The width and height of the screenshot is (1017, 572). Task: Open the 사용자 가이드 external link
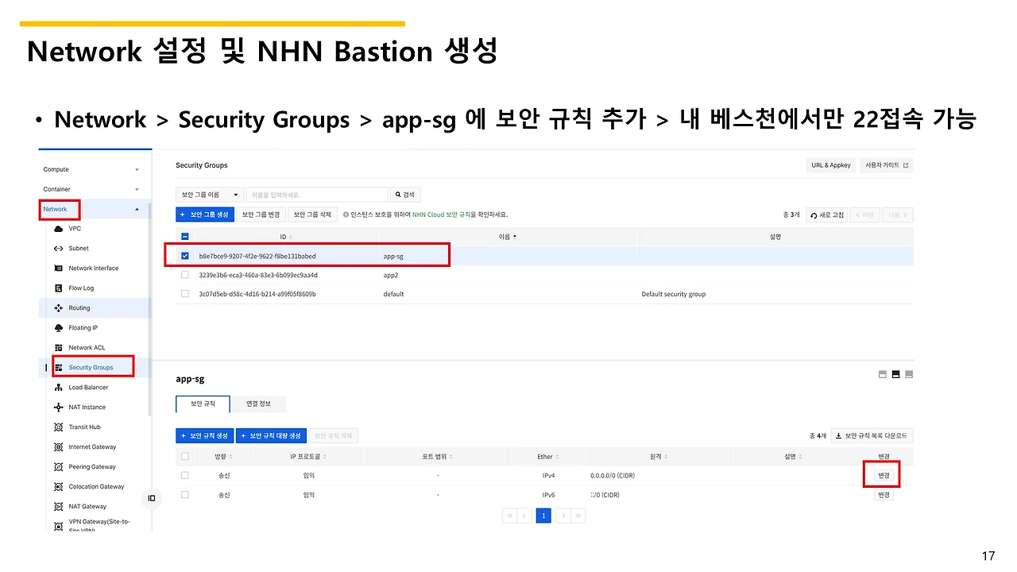coord(887,165)
